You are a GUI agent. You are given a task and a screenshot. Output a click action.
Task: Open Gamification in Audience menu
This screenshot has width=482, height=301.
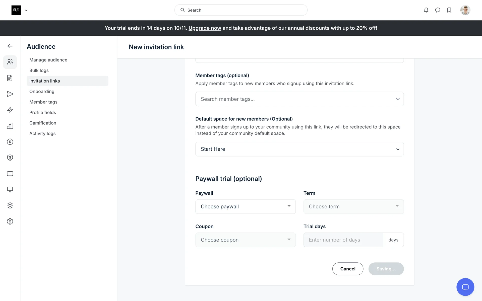(43, 123)
